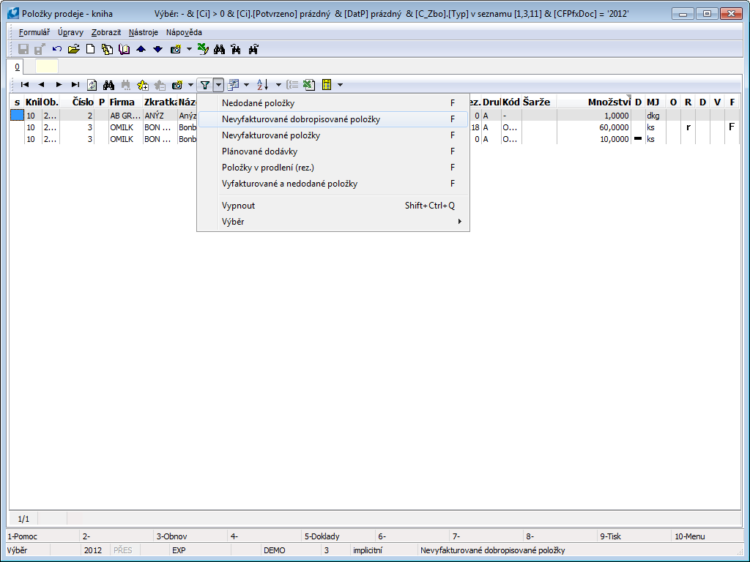Image resolution: width=750 pixels, height=562 pixels.
Task: Click the Firma column header
Action: tap(125, 102)
